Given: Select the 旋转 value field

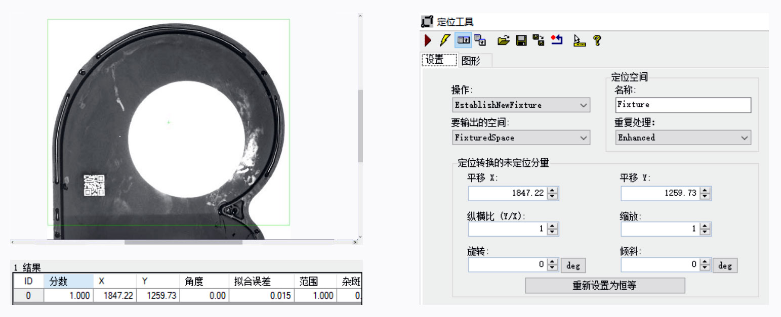Looking at the screenshot, I should [x=508, y=264].
